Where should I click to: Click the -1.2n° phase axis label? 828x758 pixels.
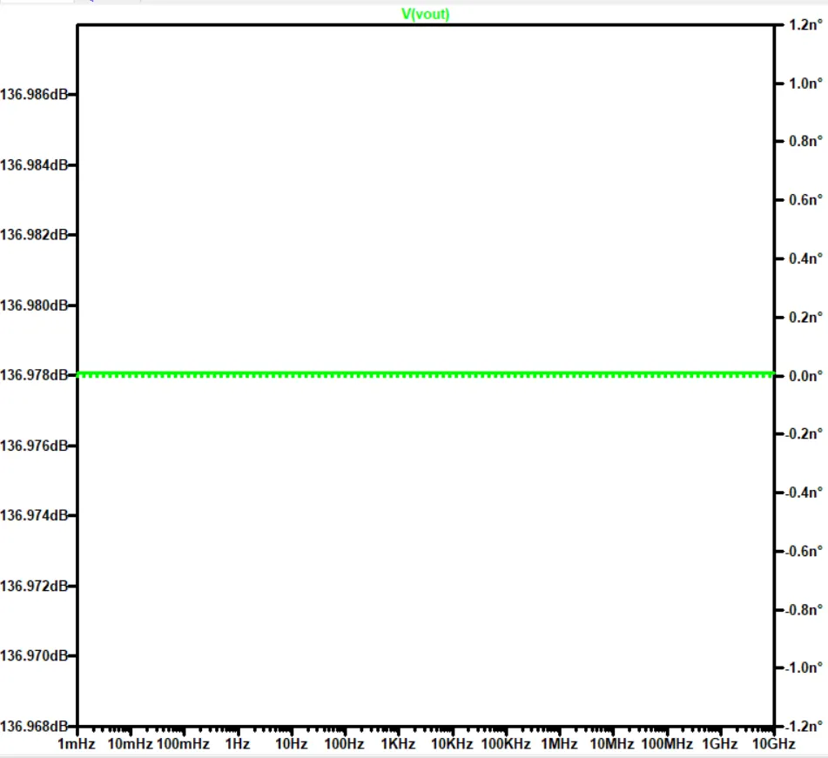click(x=804, y=727)
